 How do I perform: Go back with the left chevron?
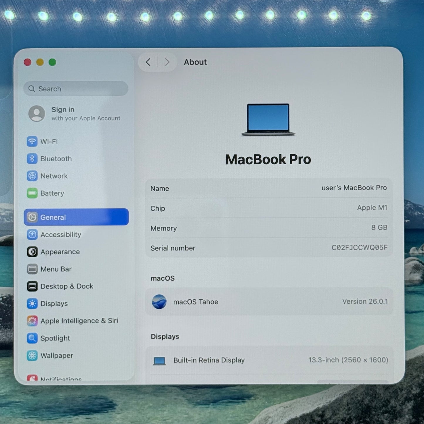[x=148, y=62]
